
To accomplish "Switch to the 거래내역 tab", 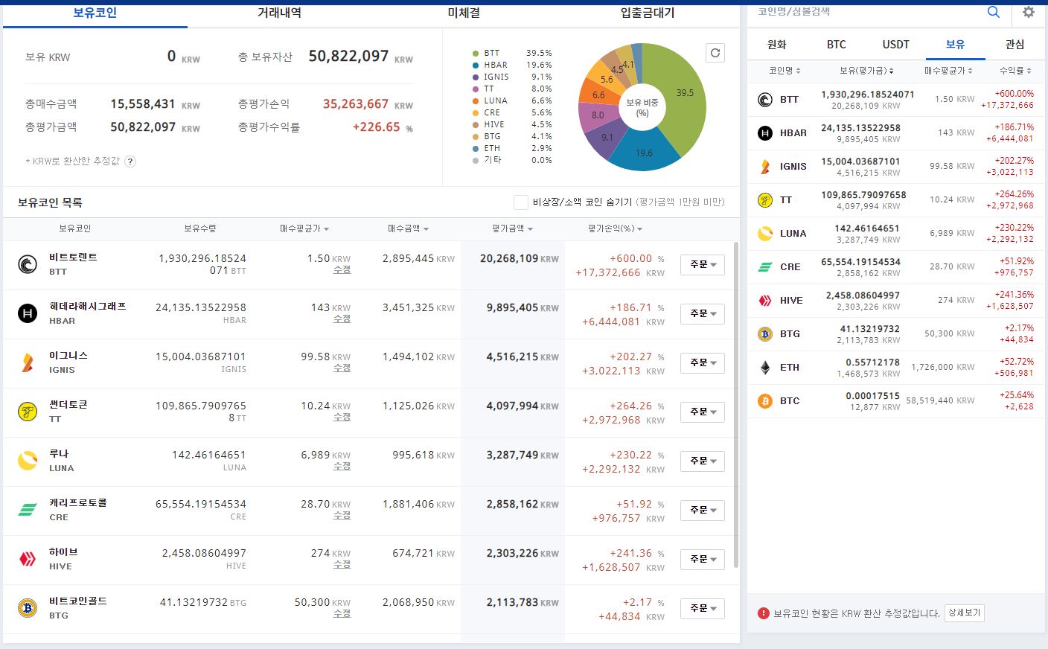I will 280,13.
